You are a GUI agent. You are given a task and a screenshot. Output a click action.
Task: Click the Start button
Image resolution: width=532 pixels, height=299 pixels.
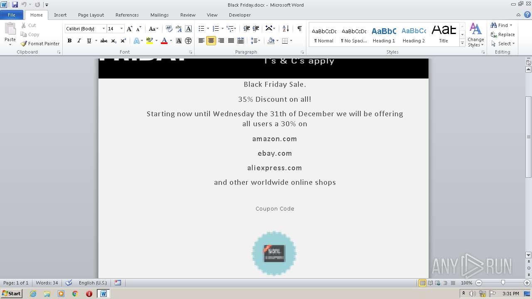tap(12, 294)
